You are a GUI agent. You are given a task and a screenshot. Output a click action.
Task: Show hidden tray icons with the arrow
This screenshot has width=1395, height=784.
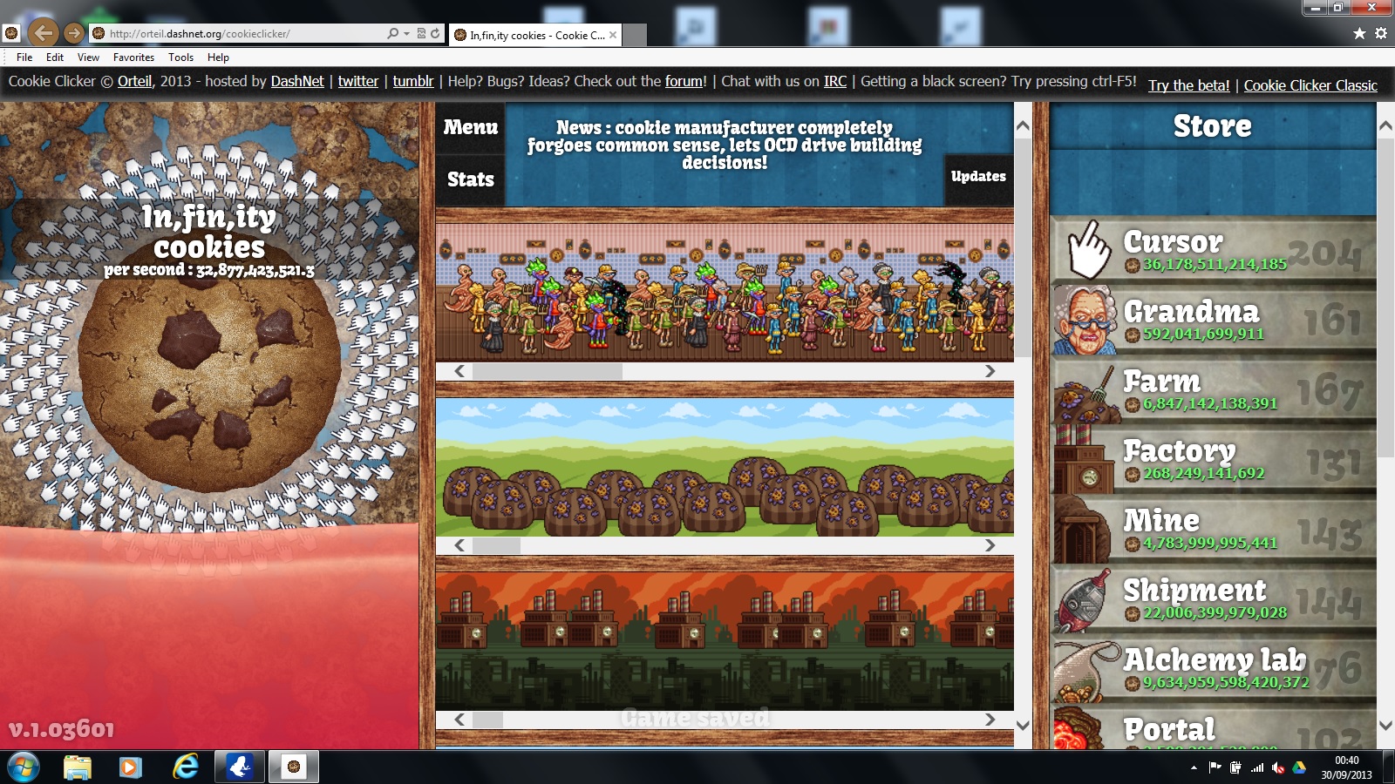coord(1194,767)
